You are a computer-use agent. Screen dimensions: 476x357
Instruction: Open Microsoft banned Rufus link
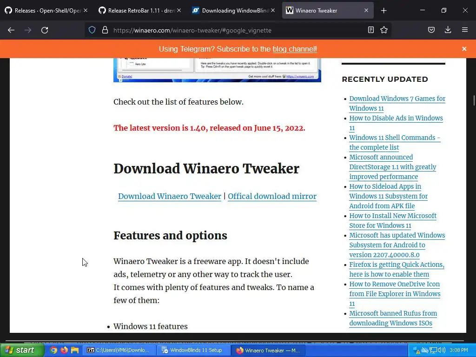[x=393, y=318]
